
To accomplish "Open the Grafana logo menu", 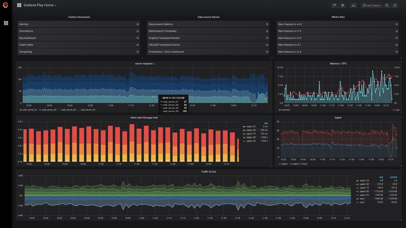I will [x=5, y=5].
